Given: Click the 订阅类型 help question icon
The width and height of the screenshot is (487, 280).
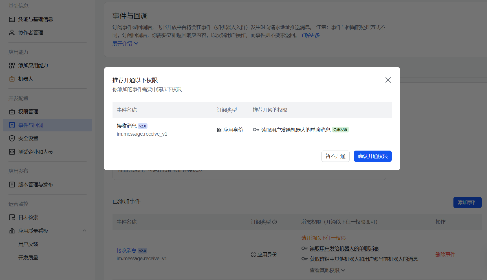Looking at the screenshot, I should coord(275,222).
